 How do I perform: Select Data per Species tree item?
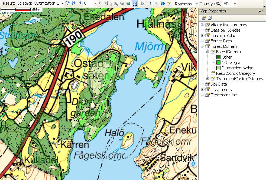[x=226, y=30]
